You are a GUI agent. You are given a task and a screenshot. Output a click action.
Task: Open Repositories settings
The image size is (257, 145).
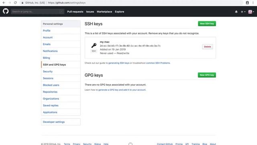tap(61, 92)
